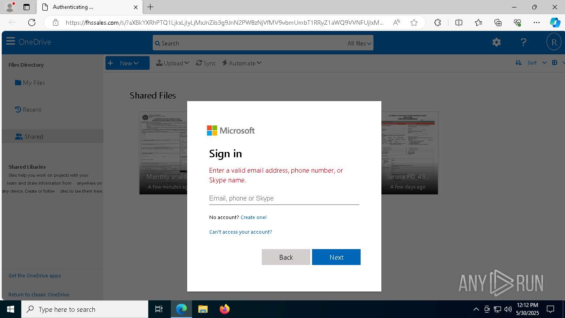Expand the Sort options chevron

(x=544, y=63)
